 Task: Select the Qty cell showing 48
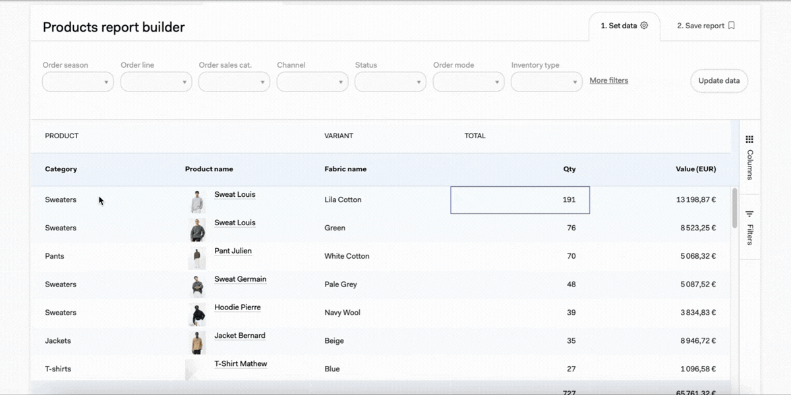pos(520,284)
